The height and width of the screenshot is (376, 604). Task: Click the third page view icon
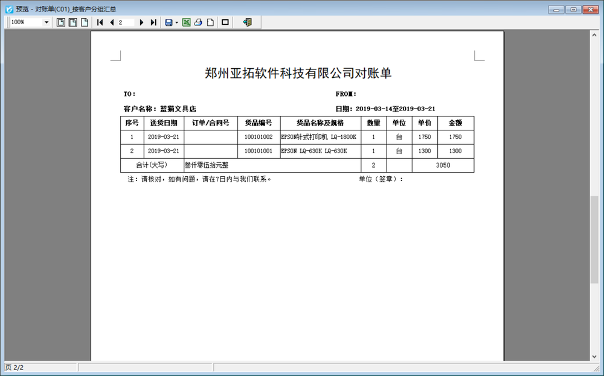coord(85,22)
